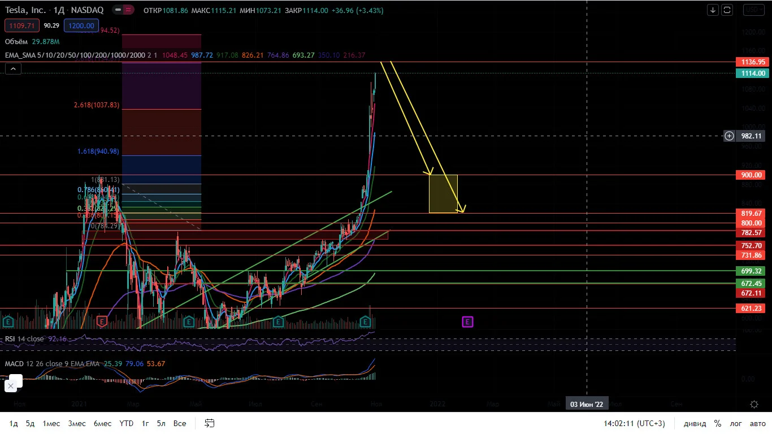Click the fullscreen chart frame icon
Image resolution: width=772 pixels, height=434 pixels.
tap(727, 10)
